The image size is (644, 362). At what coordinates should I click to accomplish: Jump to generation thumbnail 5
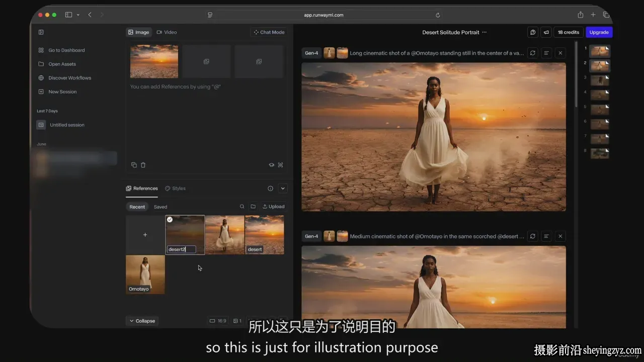(x=599, y=109)
